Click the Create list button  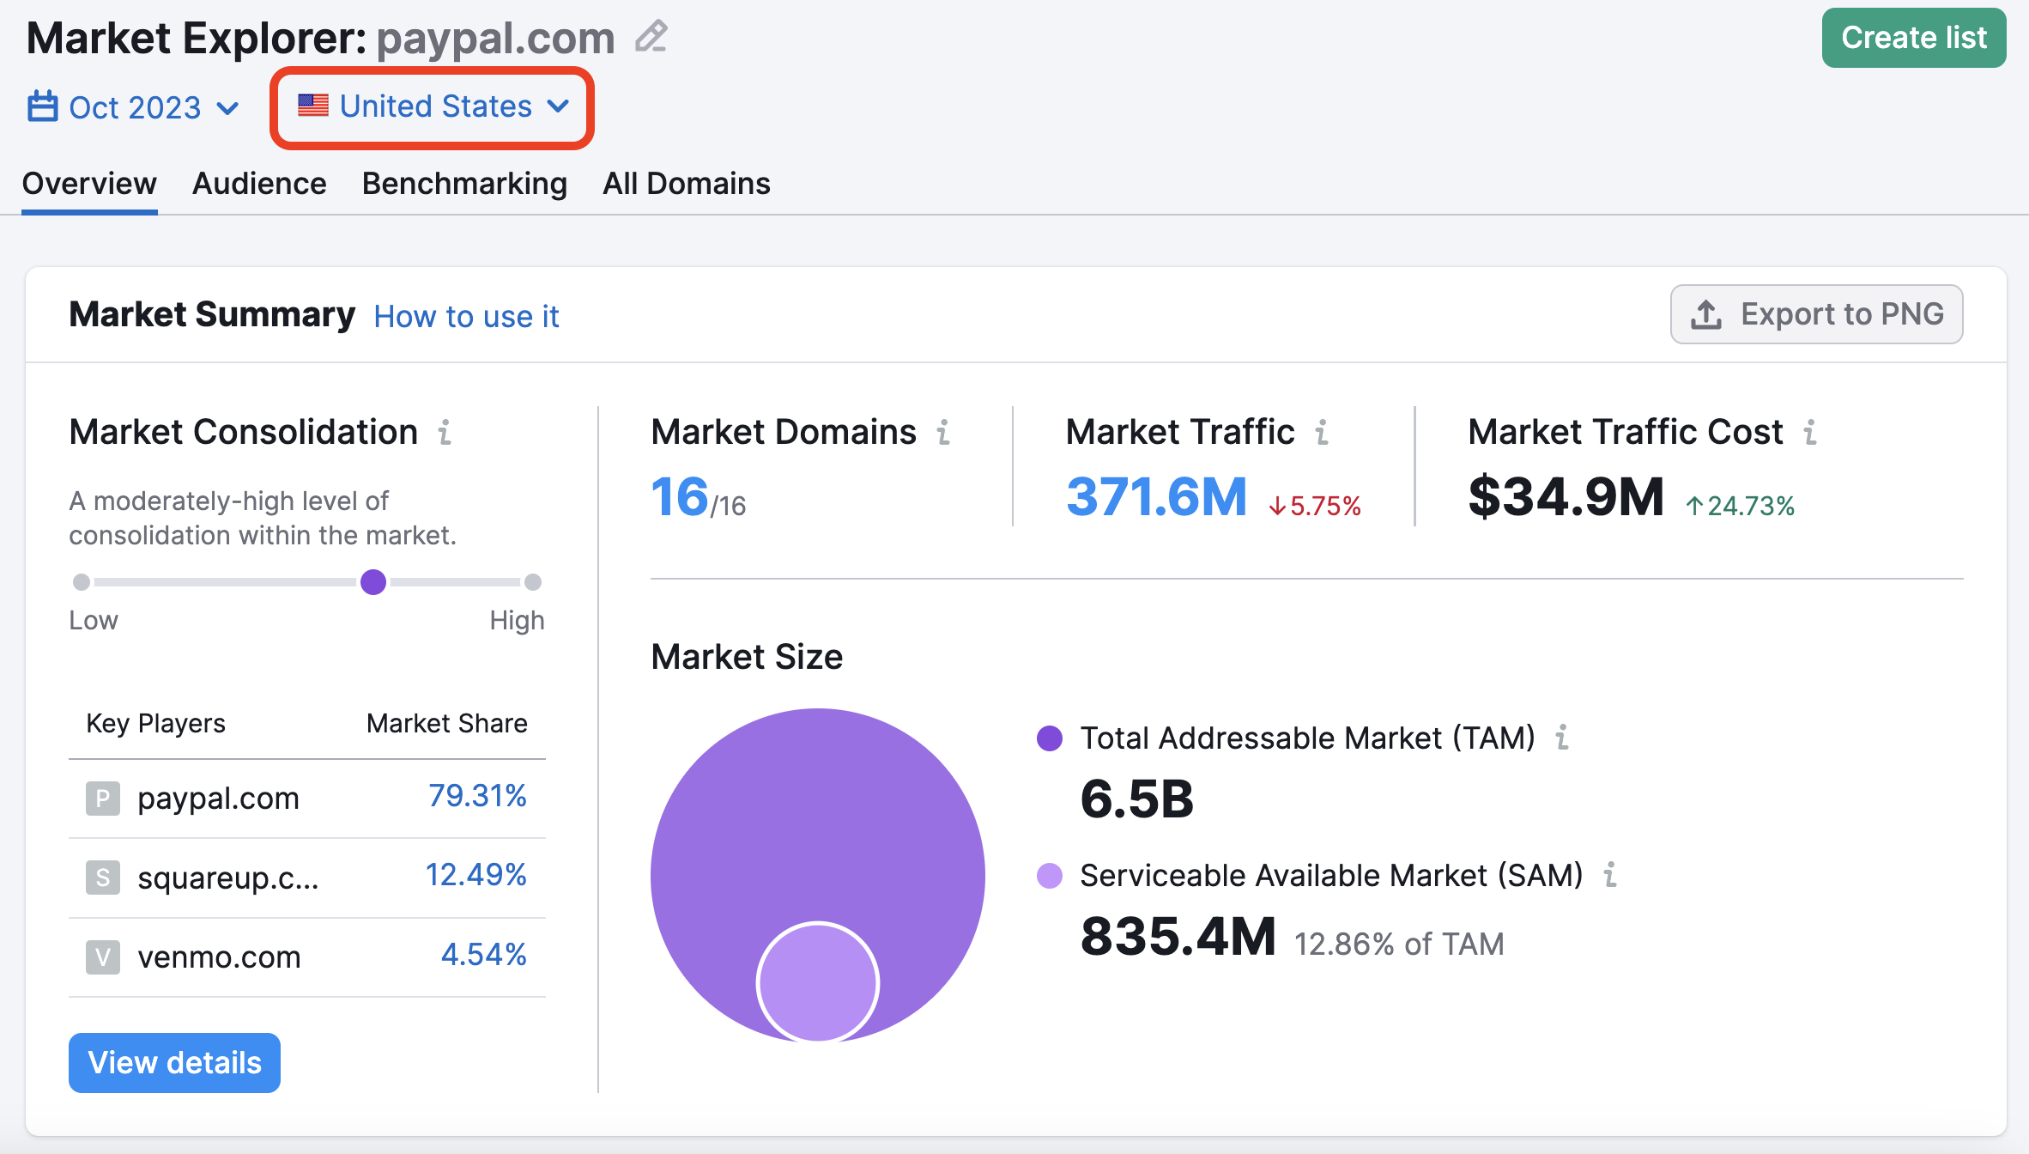tap(1914, 37)
